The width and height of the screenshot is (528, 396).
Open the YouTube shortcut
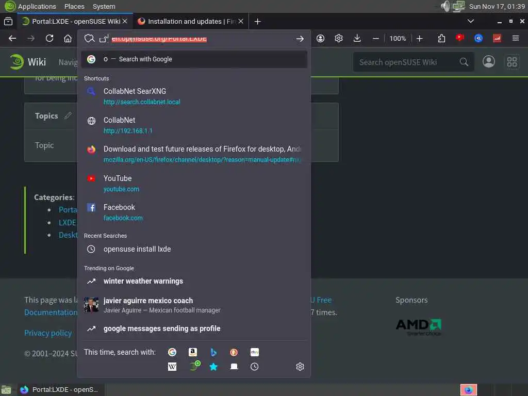click(194, 184)
